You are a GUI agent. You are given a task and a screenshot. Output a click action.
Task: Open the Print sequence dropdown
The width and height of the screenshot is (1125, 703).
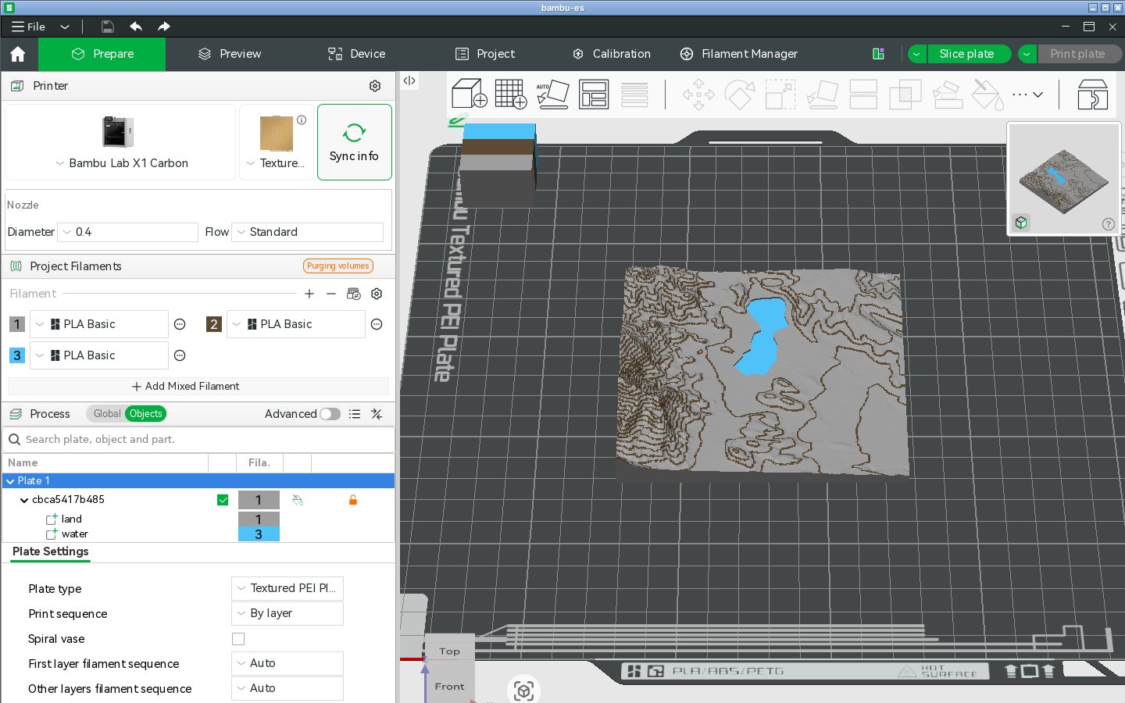tap(287, 613)
